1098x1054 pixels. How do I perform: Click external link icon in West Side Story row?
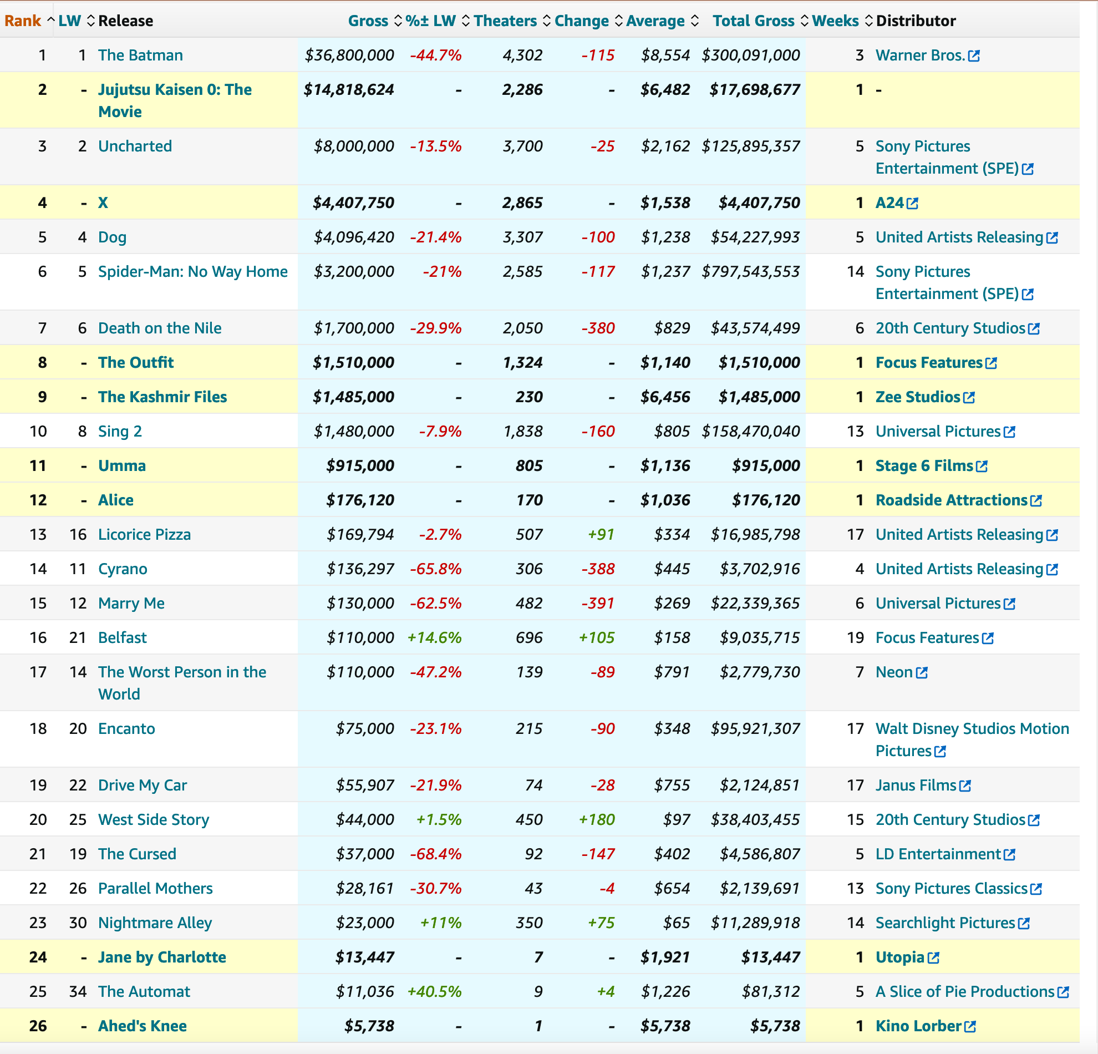pyautogui.click(x=1034, y=820)
